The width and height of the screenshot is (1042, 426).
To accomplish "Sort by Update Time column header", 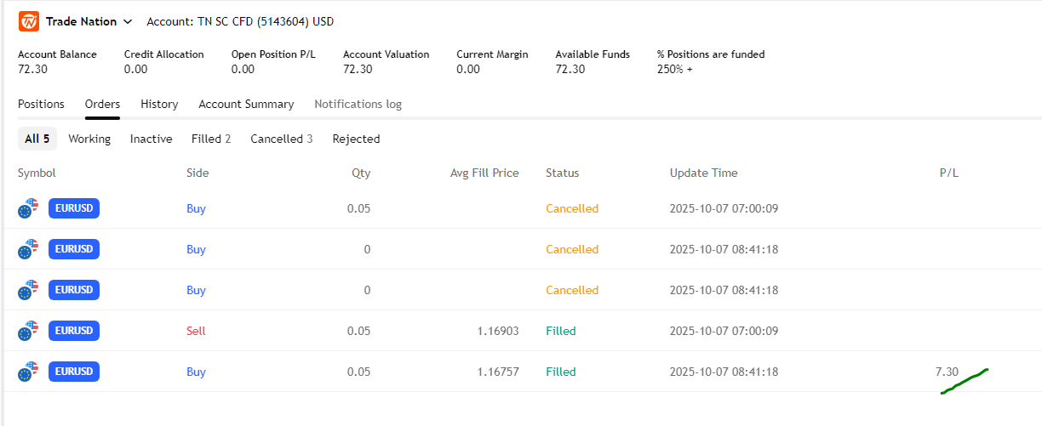I will [703, 173].
